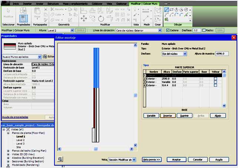Image resolution: width=238 pixels, height=168 pixels.
Task: Click the Editar tipo icon in Properties
Action: pos(45,56)
